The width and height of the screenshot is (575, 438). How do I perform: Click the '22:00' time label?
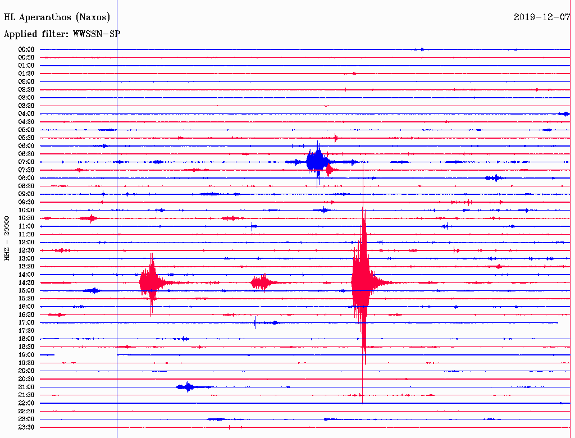pos(26,403)
